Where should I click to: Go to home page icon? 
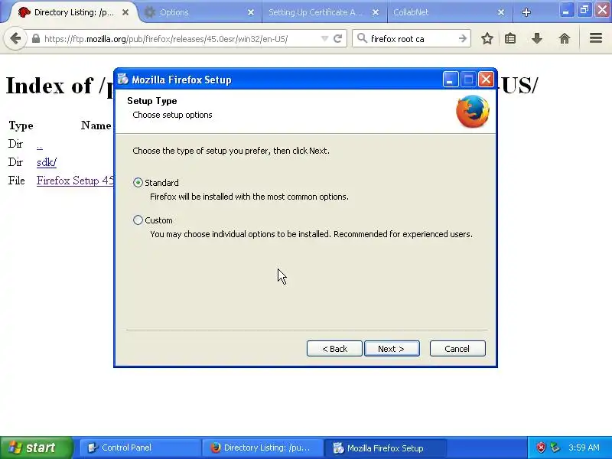565,39
